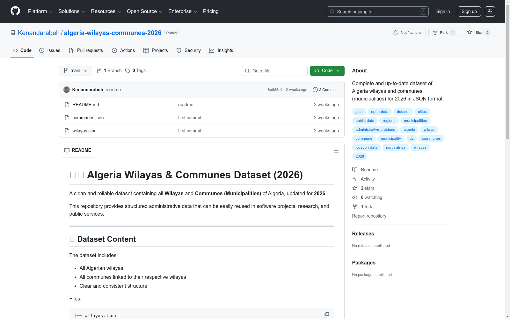Image resolution: width=510 pixels, height=319 pixels.
Task: Open the wilayas.json file
Action: (84, 131)
